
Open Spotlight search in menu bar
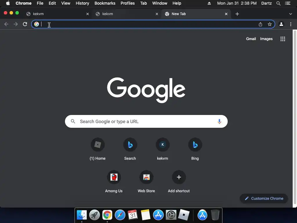click(278, 3)
